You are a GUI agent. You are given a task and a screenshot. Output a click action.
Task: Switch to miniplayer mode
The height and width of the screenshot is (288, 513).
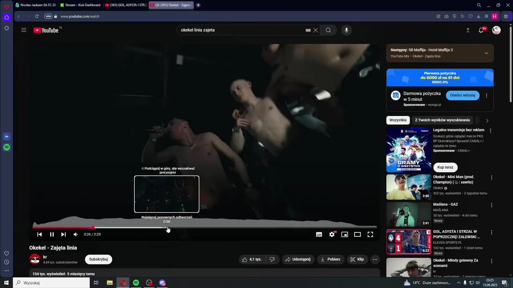(x=345, y=234)
